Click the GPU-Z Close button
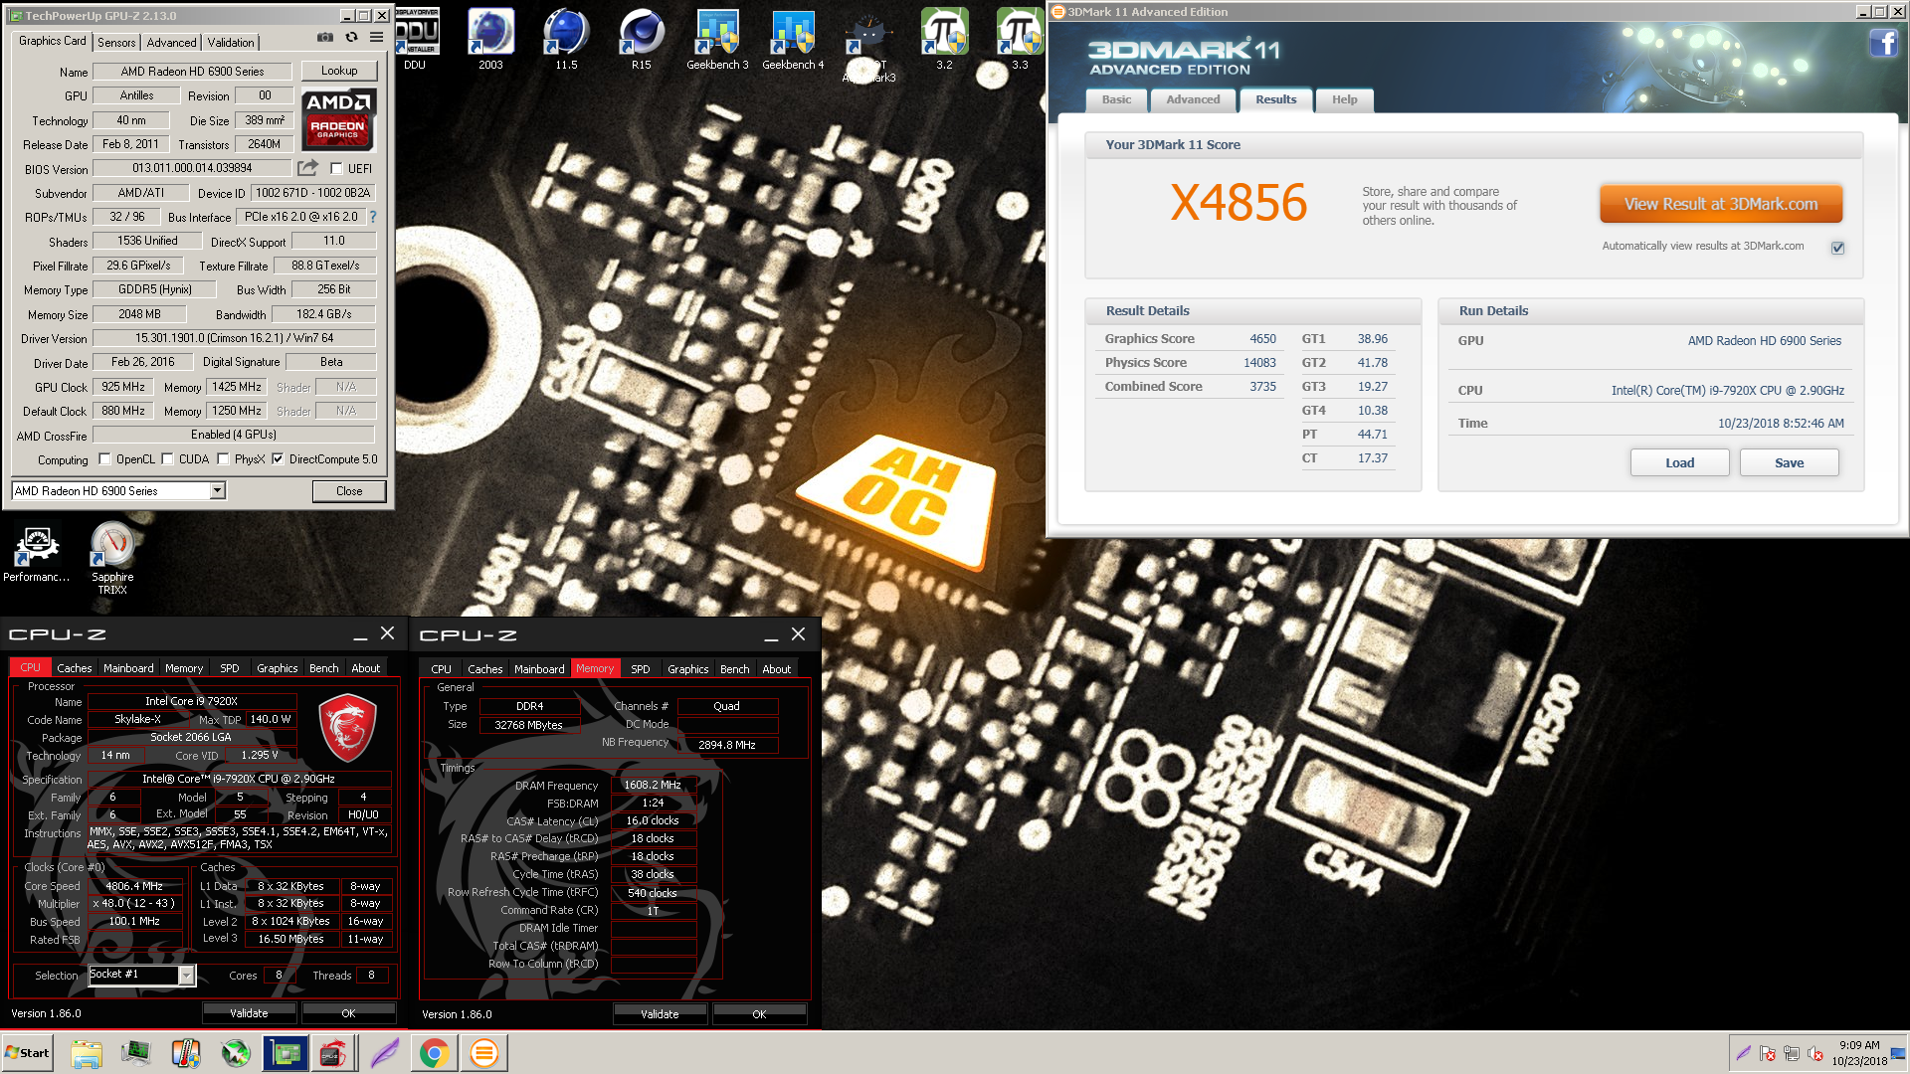The width and height of the screenshot is (1910, 1074). coord(349,491)
